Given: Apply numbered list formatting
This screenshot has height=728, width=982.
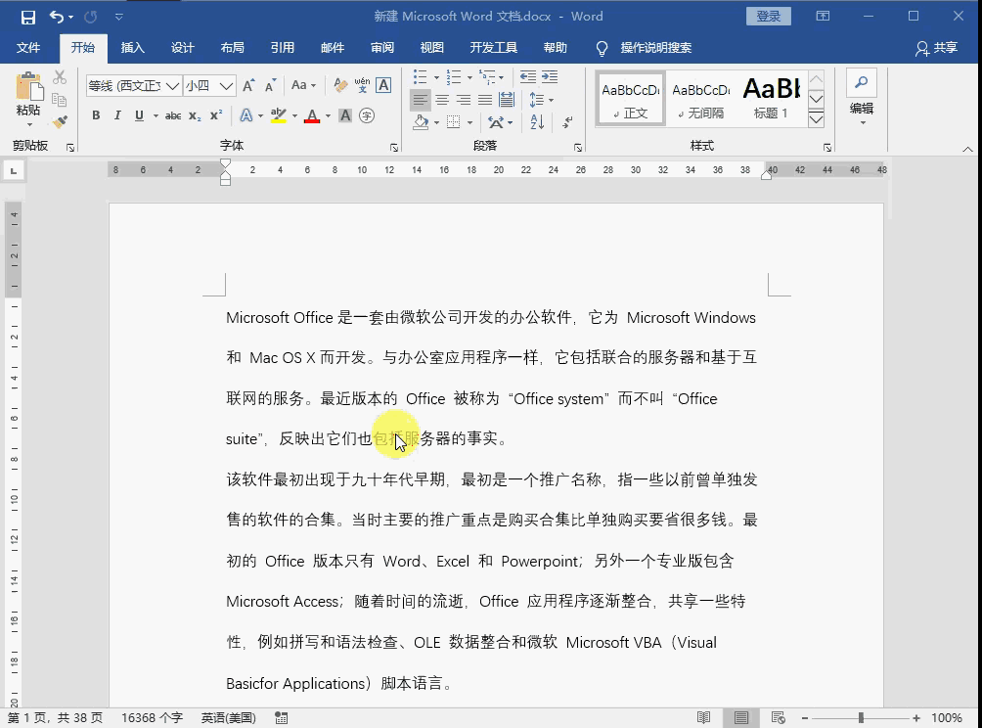Looking at the screenshot, I should pos(454,77).
